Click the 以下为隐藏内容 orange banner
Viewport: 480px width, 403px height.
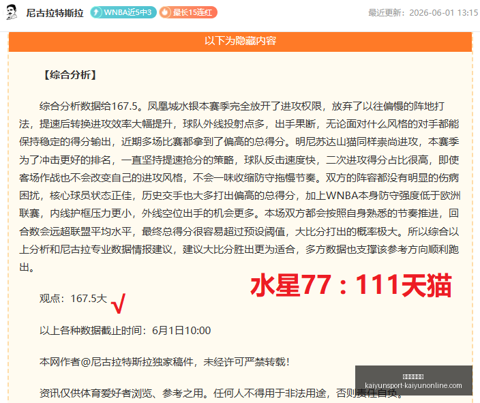pos(240,42)
